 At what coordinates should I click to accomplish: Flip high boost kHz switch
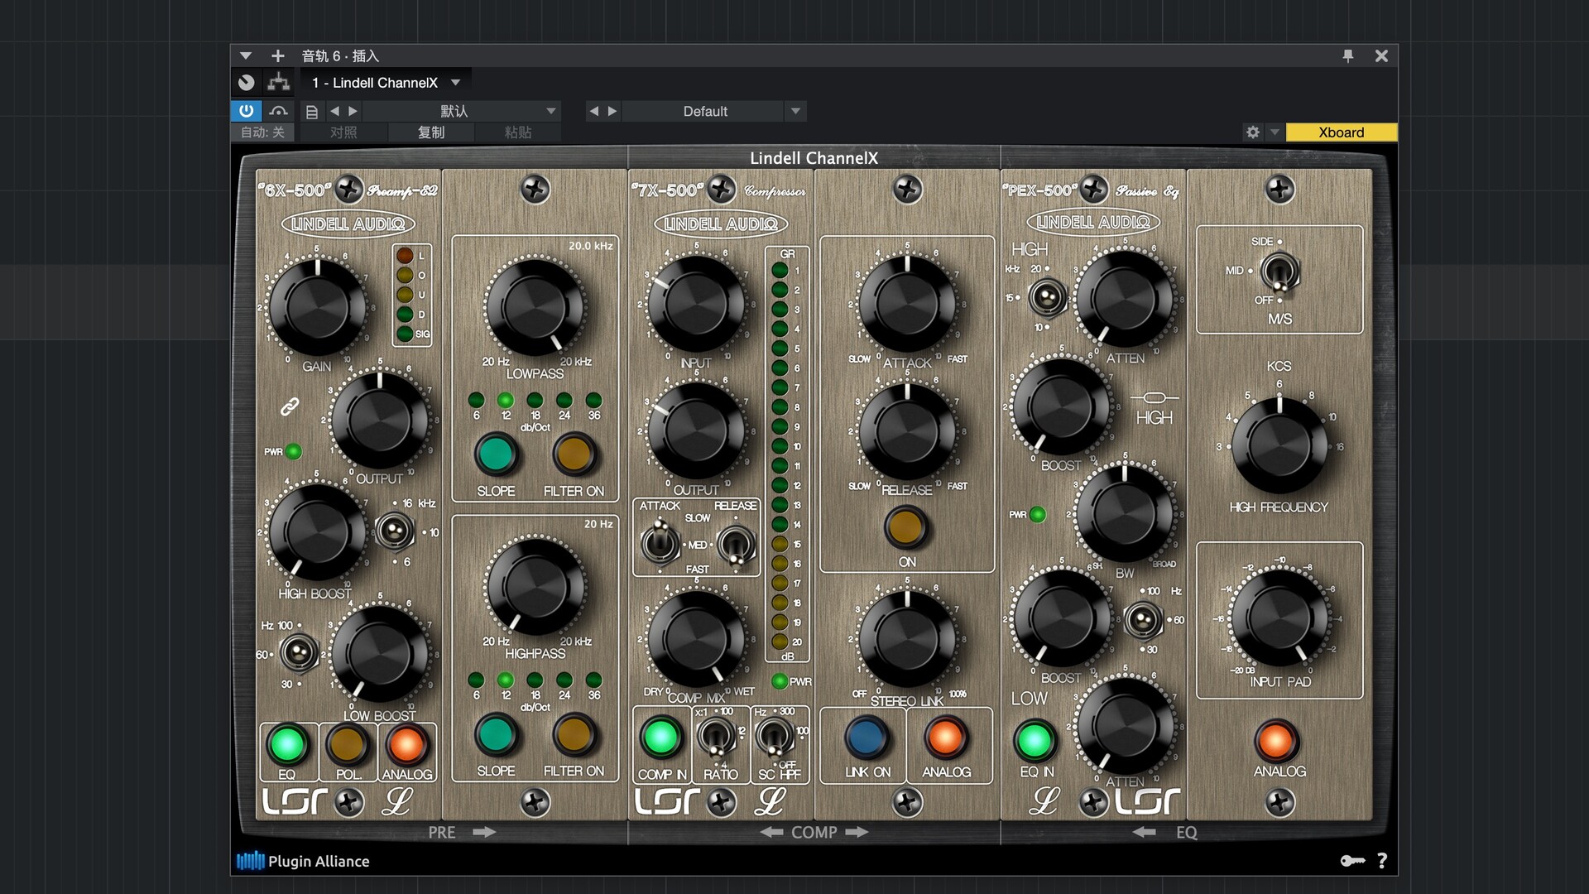(394, 531)
